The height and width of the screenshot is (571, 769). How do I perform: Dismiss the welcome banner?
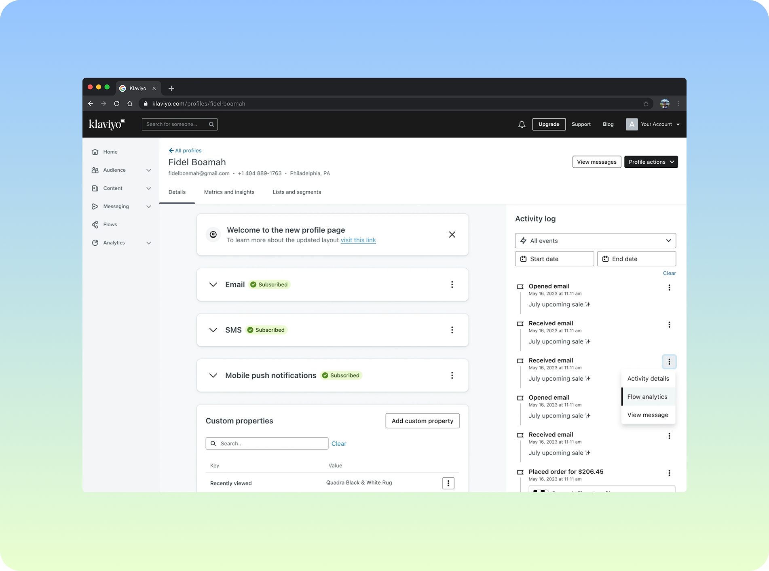point(452,234)
